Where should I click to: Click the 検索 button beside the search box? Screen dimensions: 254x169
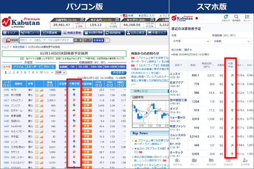tap(78, 40)
